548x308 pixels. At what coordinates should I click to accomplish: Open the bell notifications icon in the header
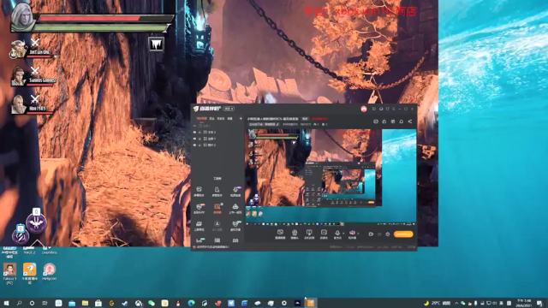click(402, 121)
